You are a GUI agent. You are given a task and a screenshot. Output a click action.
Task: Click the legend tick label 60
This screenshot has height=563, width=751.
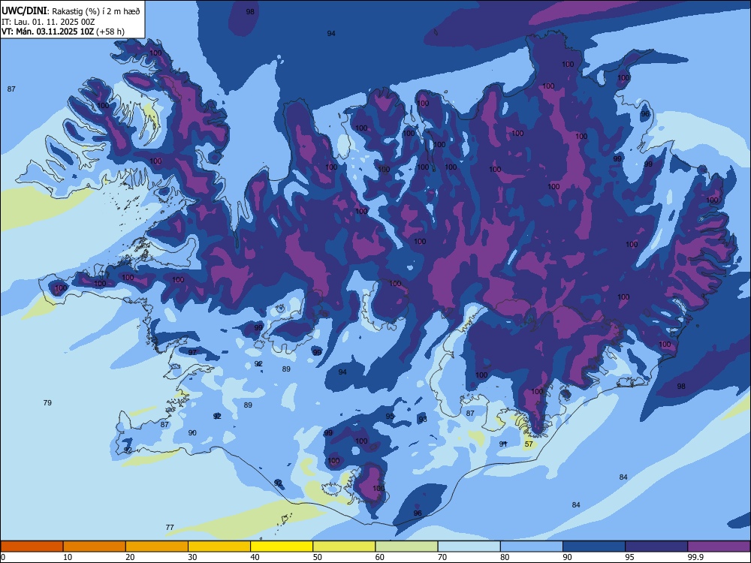pyautogui.click(x=380, y=557)
